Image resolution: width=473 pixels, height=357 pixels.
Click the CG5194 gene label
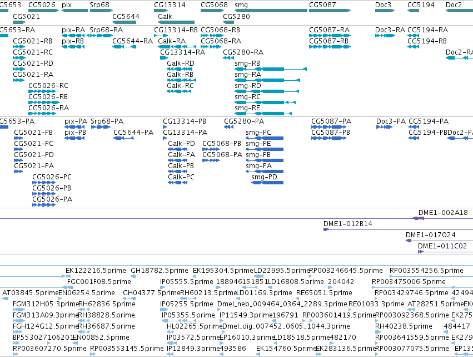421,5
